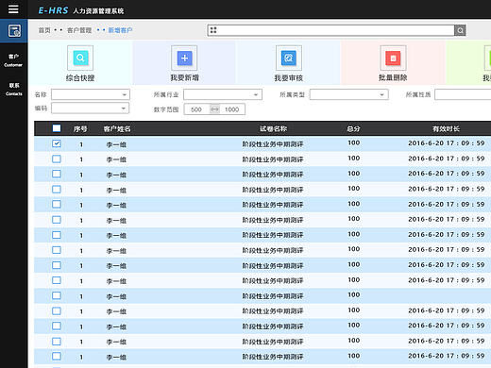Select the highlighted sidebar dashboard icon
Viewport: 491px width, 368px height.
[14, 31]
